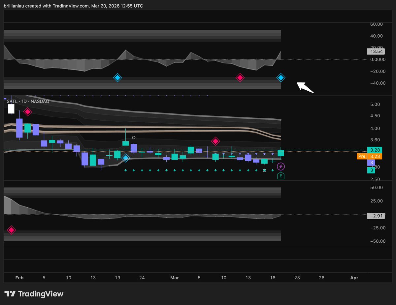The width and height of the screenshot is (396, 305).
Task: Click the 5.00 price scale label
Action: (x=375, y=105)
